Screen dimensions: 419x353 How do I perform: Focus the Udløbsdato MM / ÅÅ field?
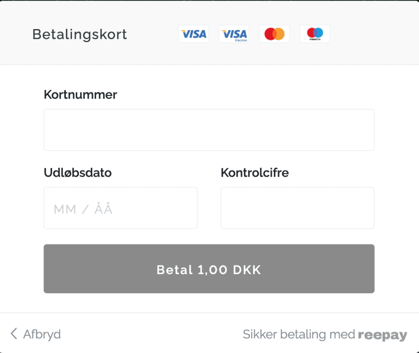tap(121, 208)
